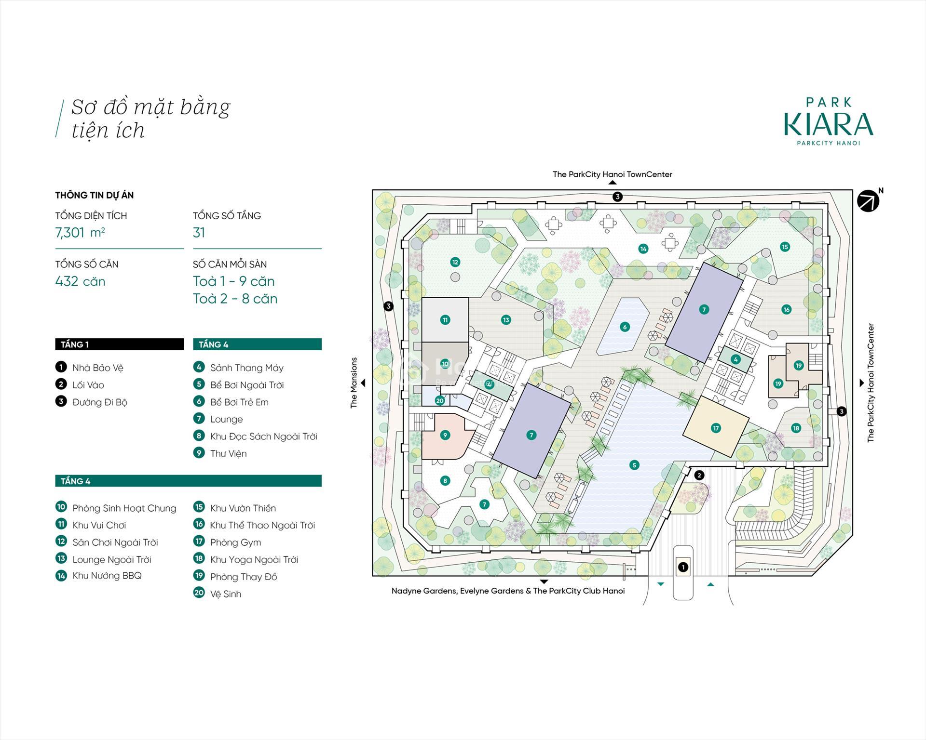Select the TẦNG 4 header above Sảnh Thang Máy
The image size is (926, 740).
point(257,344)
